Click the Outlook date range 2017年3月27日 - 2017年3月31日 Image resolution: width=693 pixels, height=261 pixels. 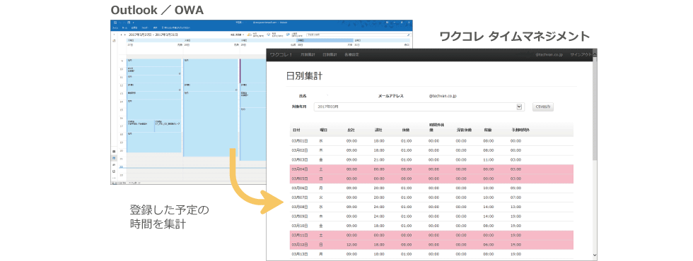[153, 35]
